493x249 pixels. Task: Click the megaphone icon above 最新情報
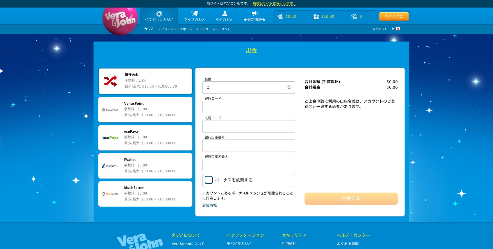pyautogui.click(x=255, y=13)
